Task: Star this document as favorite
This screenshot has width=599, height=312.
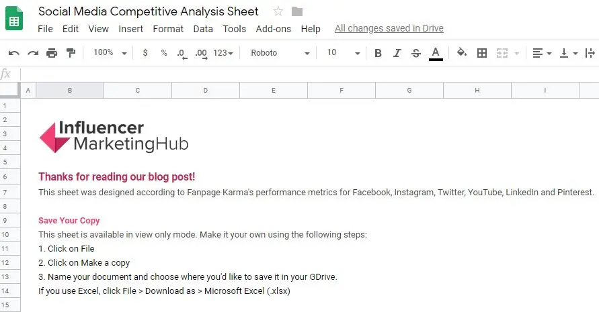Action: (278, 11)
